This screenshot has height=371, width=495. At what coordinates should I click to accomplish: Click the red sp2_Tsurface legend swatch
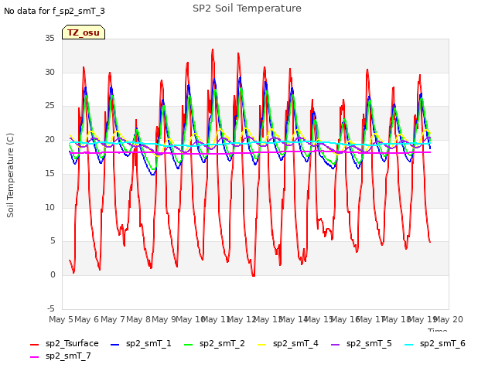34,345
